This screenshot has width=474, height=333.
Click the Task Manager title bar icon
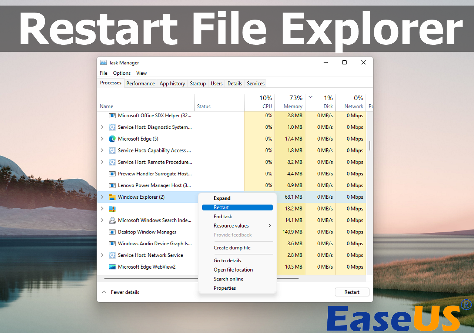(x=103, y=63)
